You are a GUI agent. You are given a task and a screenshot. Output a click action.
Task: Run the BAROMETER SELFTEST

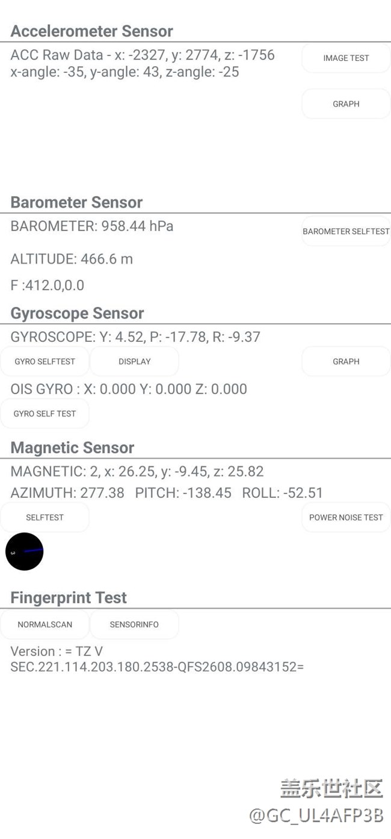point(346,232)
